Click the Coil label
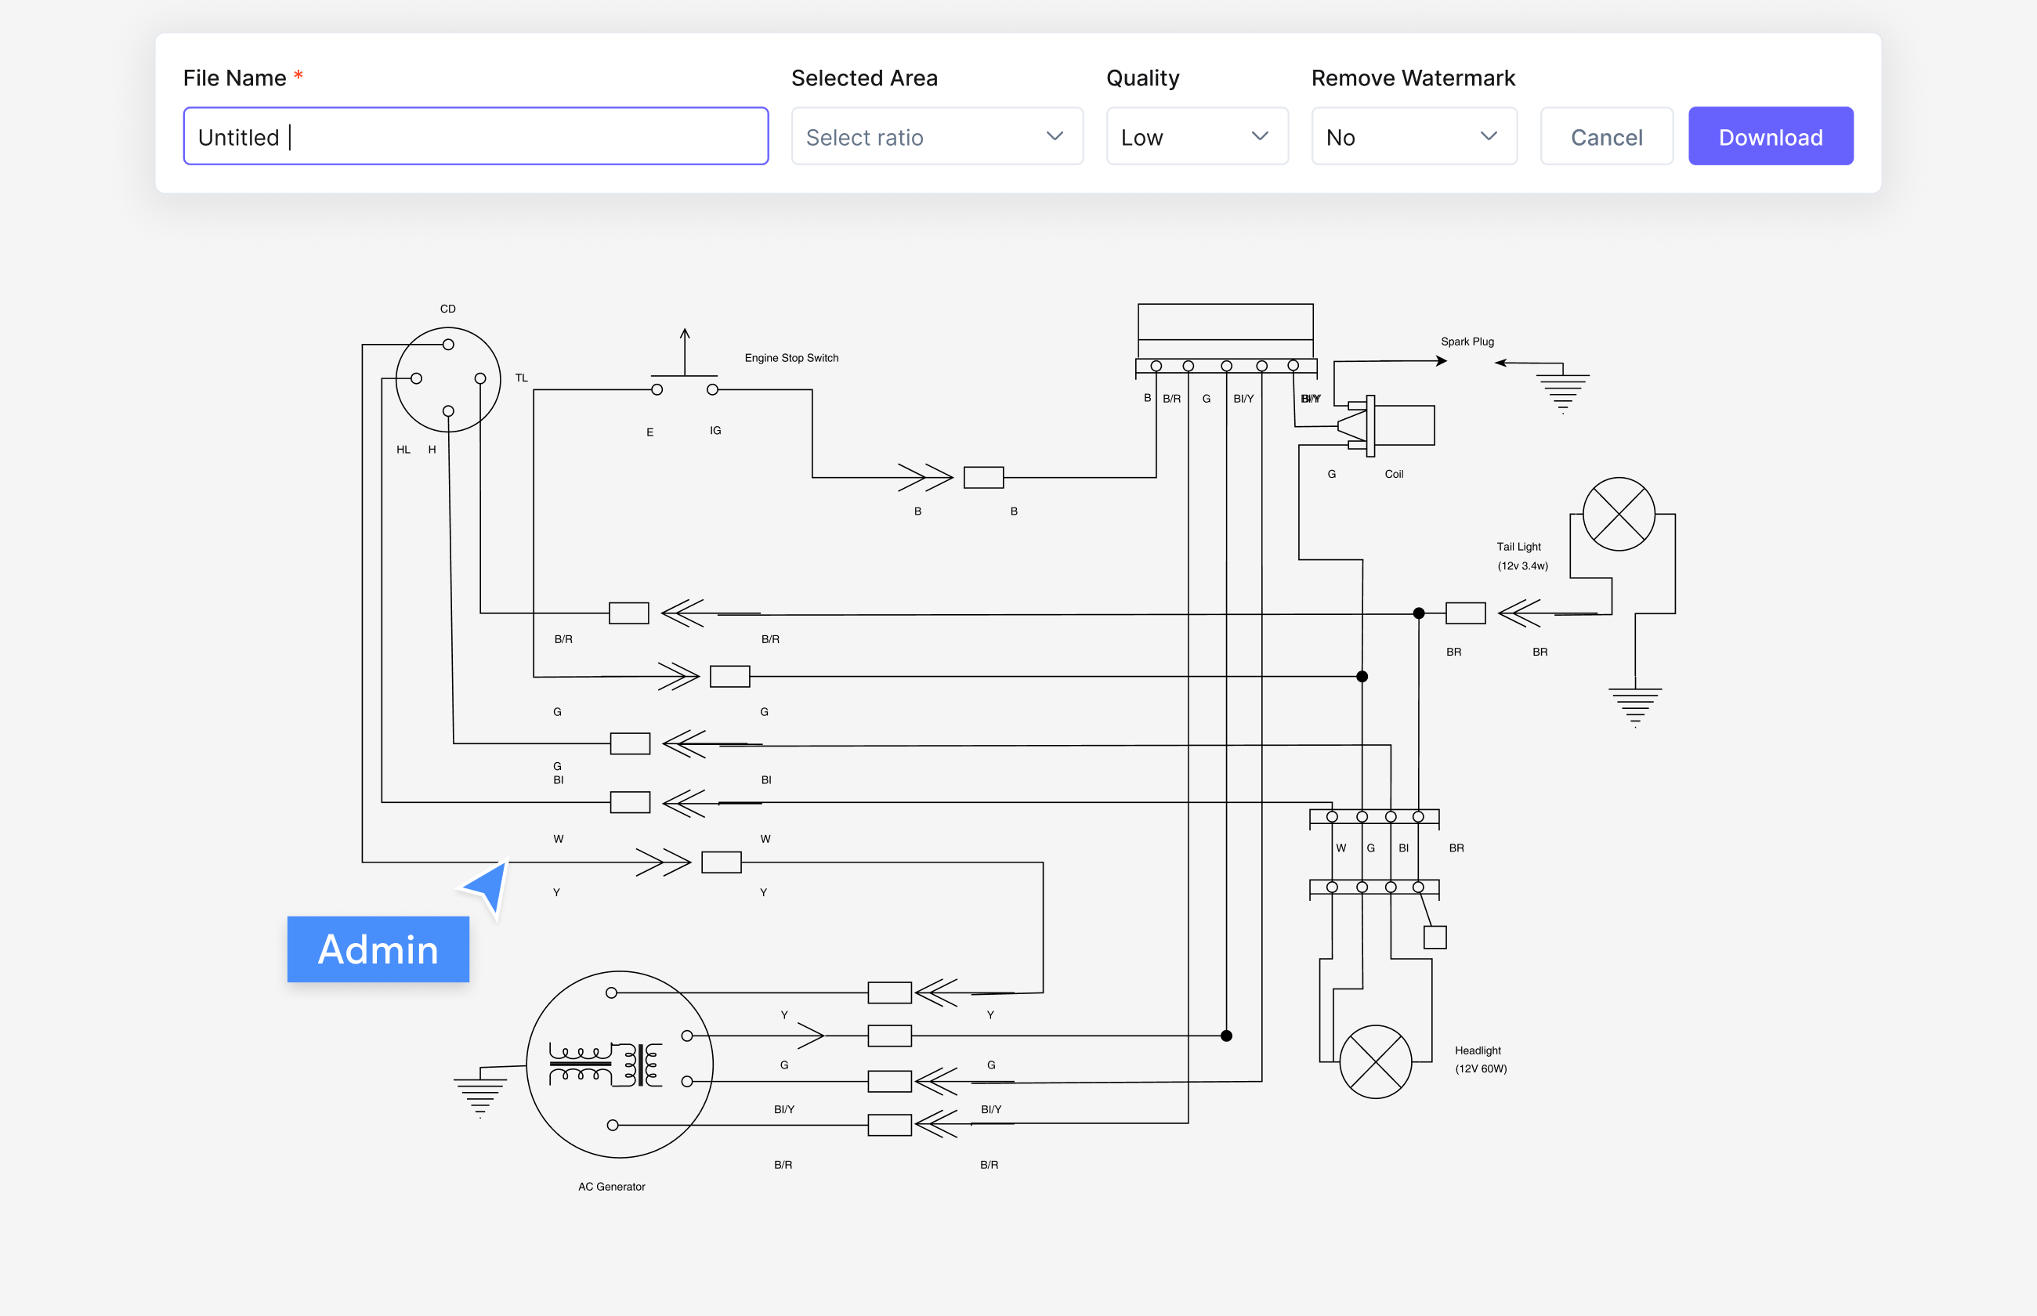 (1394, 474)
